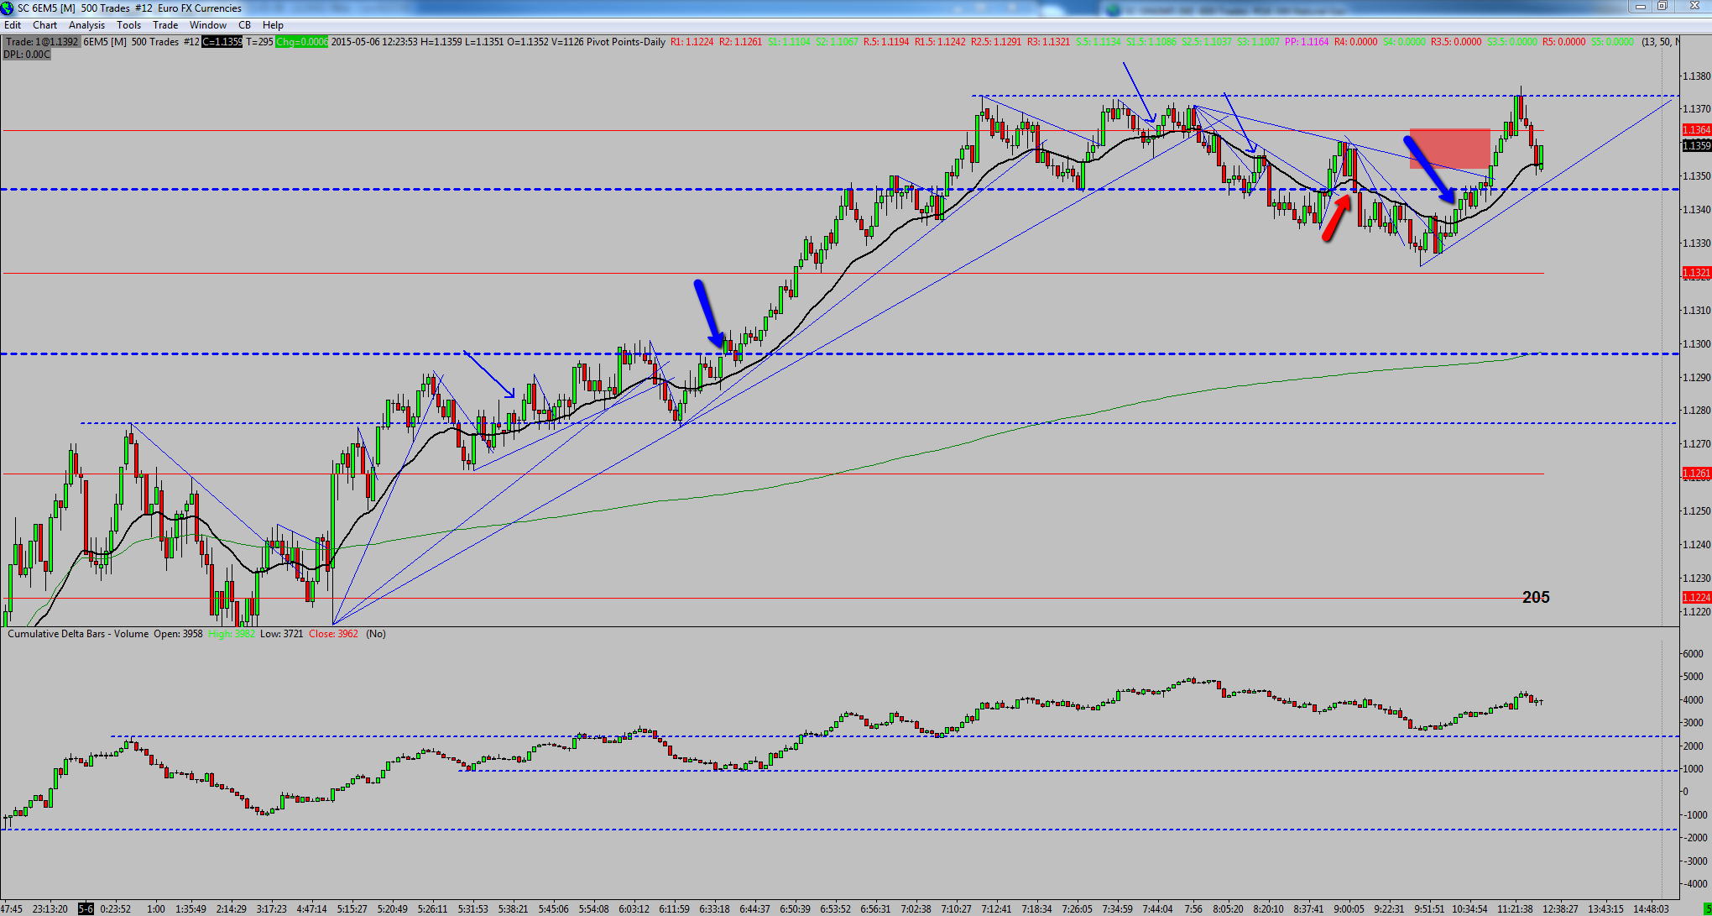1712x916 pixels.
Task: Click the 'S1: 1.1104' pivot value
Action: [x=789, y=42]
